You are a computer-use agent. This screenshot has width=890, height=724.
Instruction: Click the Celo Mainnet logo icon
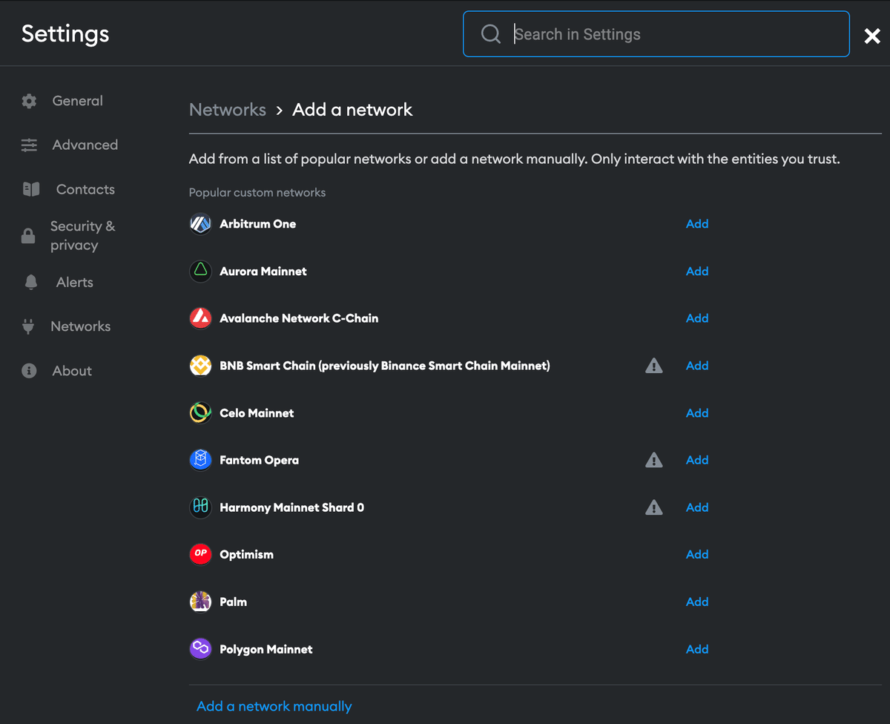(x=200, y=413)
